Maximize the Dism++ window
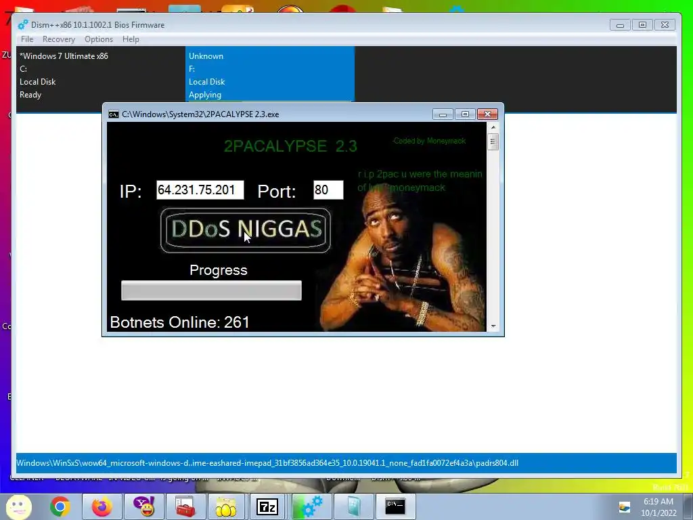The height and width of the screenshot is (520, 693). 643,25
